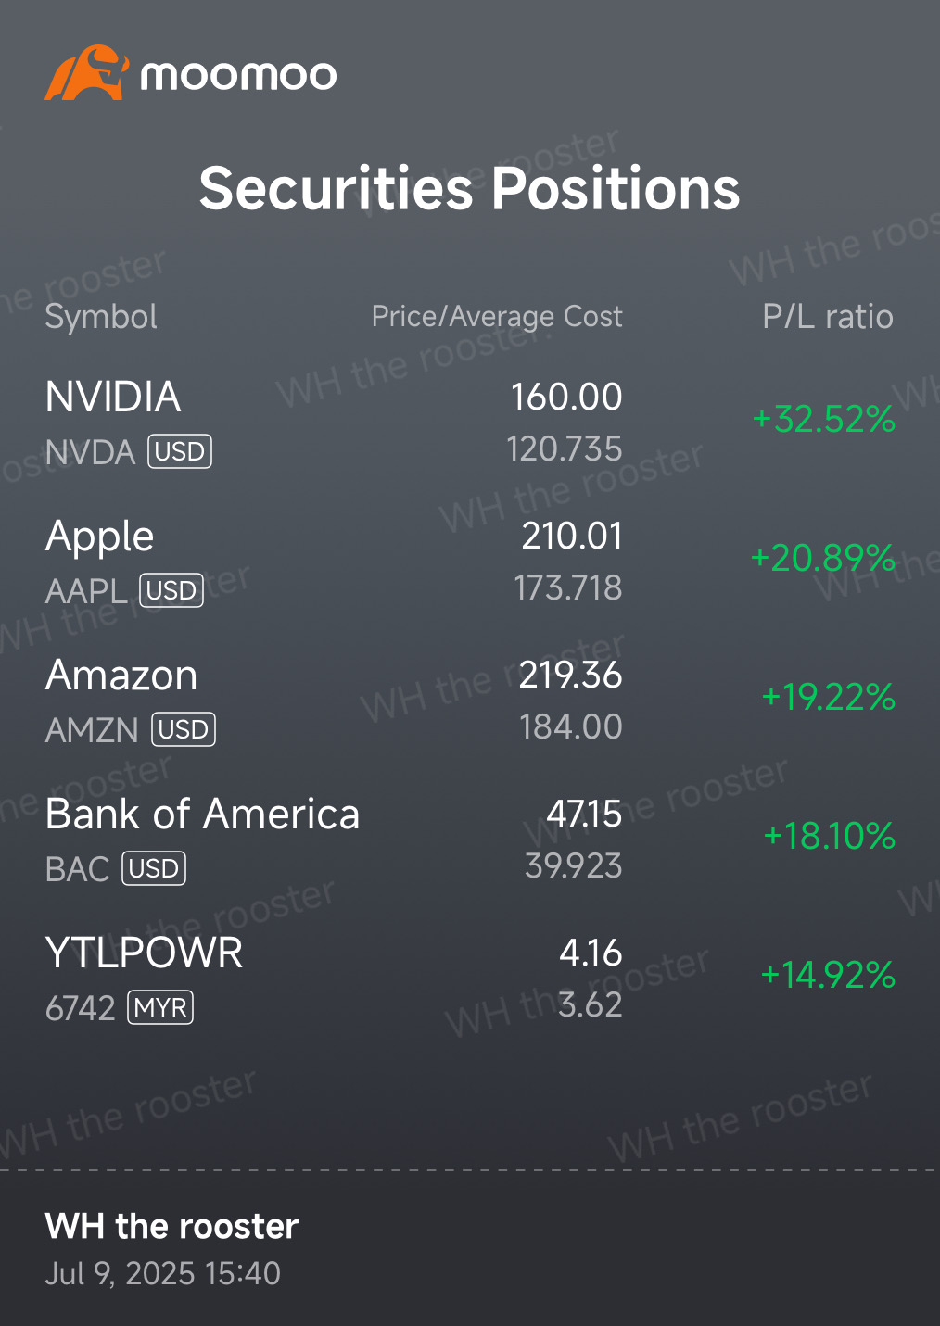940x1326 pixels.
Task: Click YTLPOWR's +14.92% profit percentage
Action: 828,975
